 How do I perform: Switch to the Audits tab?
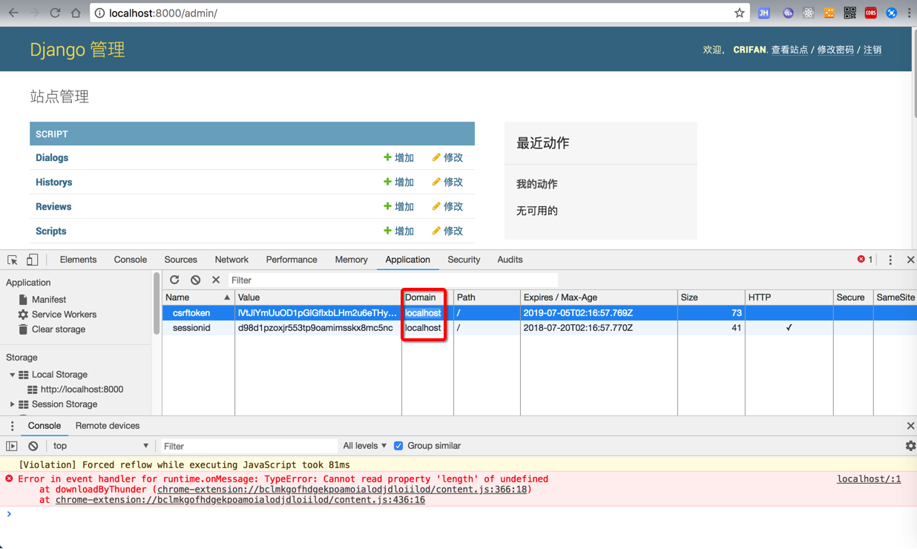click(510, 260)
